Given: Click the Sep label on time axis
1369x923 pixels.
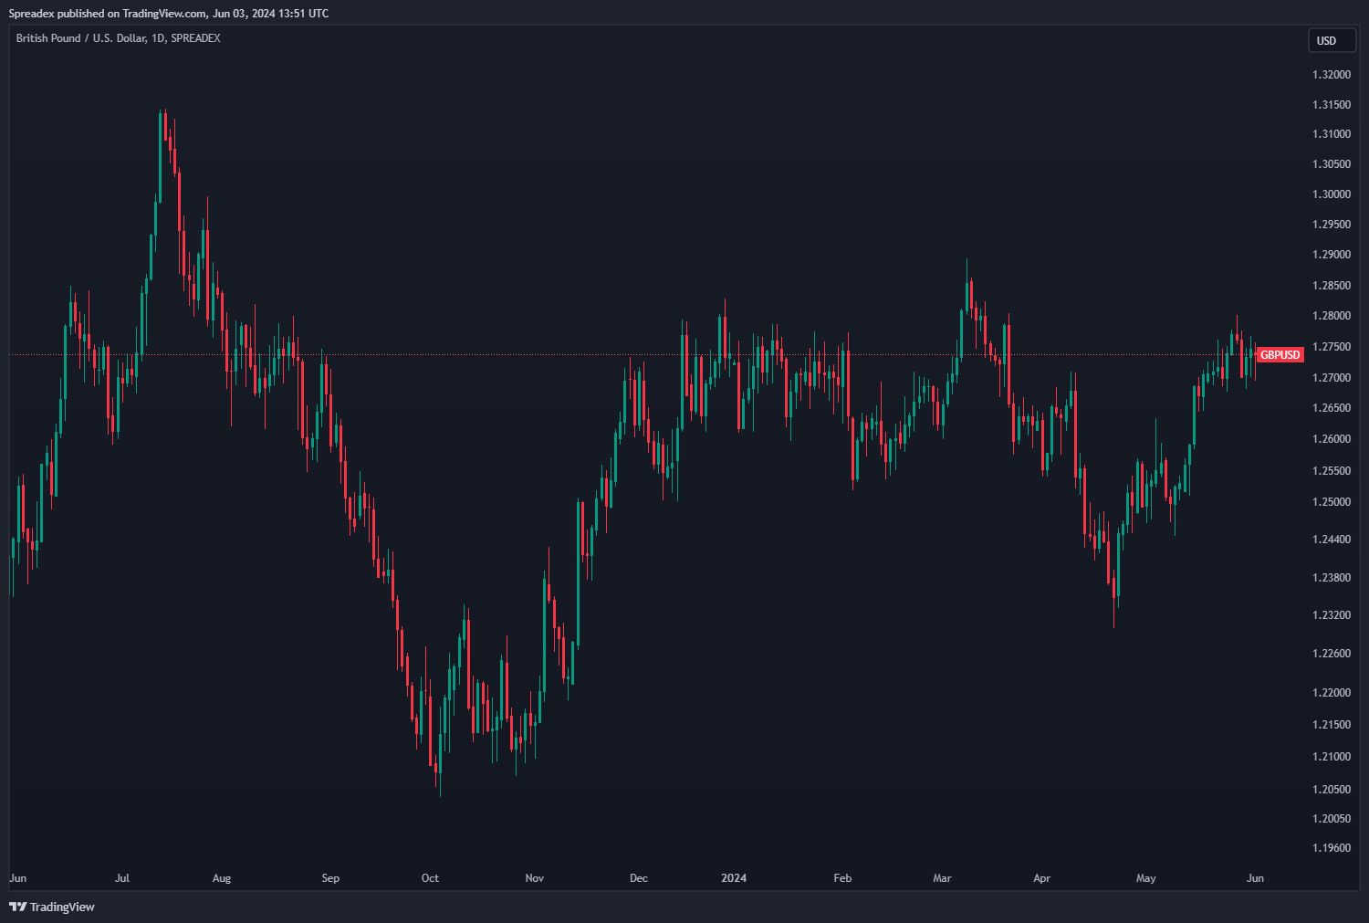Looking at the screenshot, I should pyautogui.click(x=330, y=878).
